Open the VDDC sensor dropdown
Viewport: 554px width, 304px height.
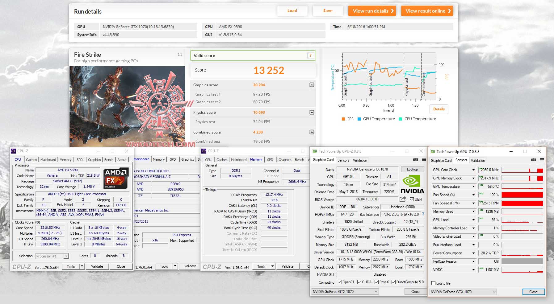473,270
